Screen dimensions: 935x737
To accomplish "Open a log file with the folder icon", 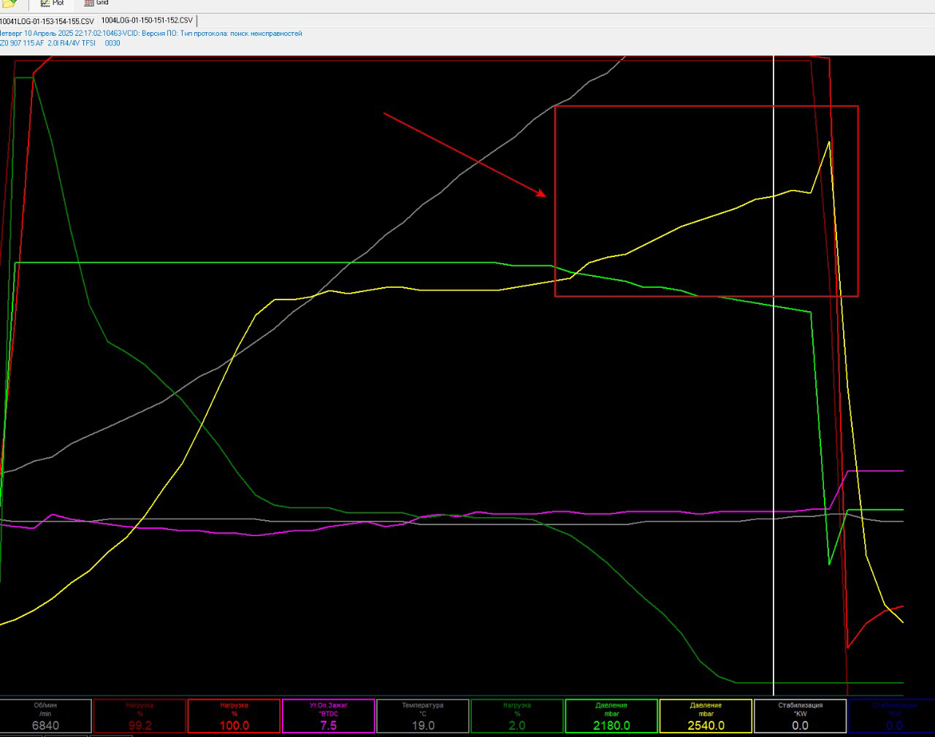I will 9,4.
